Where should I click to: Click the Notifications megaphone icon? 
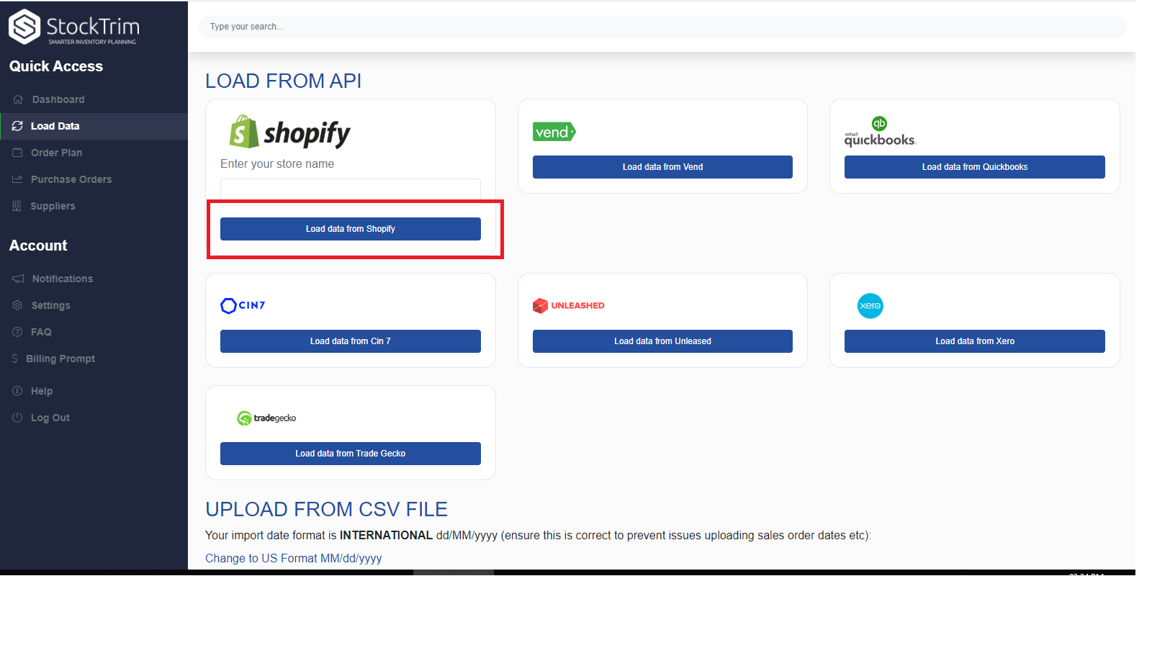18,279
